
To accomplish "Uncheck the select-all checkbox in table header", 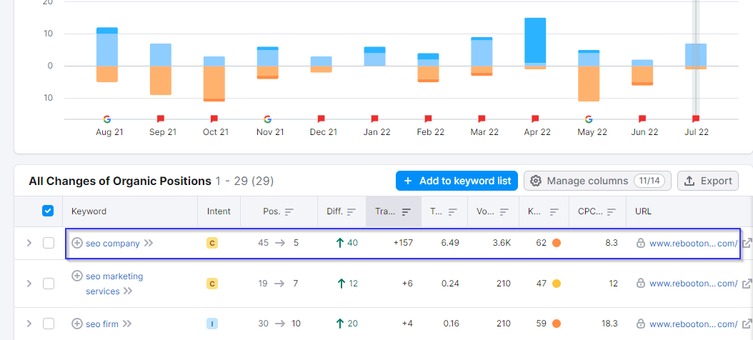I will click(x=48, y=211).
